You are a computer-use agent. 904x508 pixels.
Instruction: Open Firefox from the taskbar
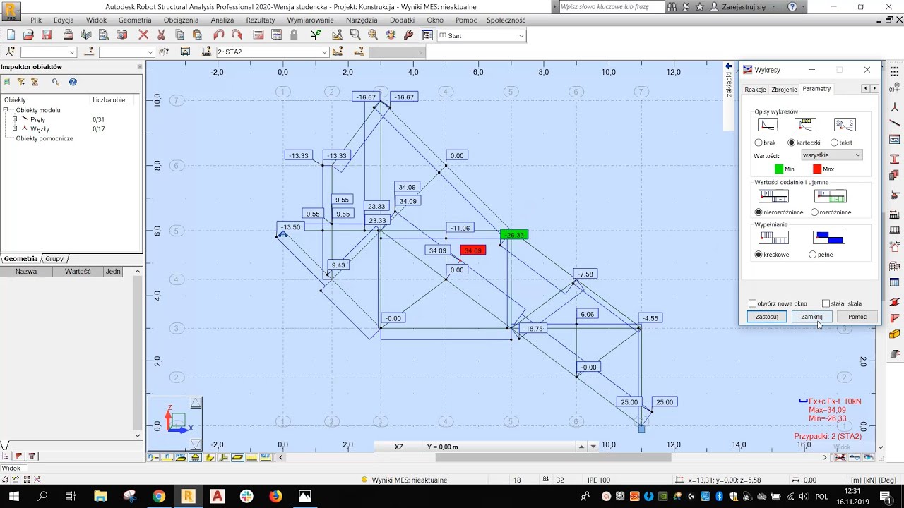coord(275,496)
